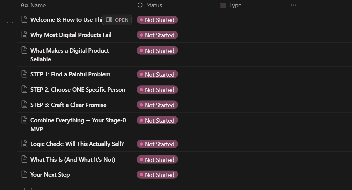This screenshot has width=352, height=190.
Task: Click page icon beside Logic Check row
Action: 24,144
